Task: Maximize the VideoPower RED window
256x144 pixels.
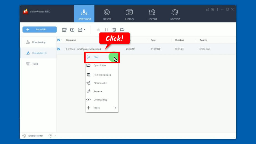Action: (227, 9)
